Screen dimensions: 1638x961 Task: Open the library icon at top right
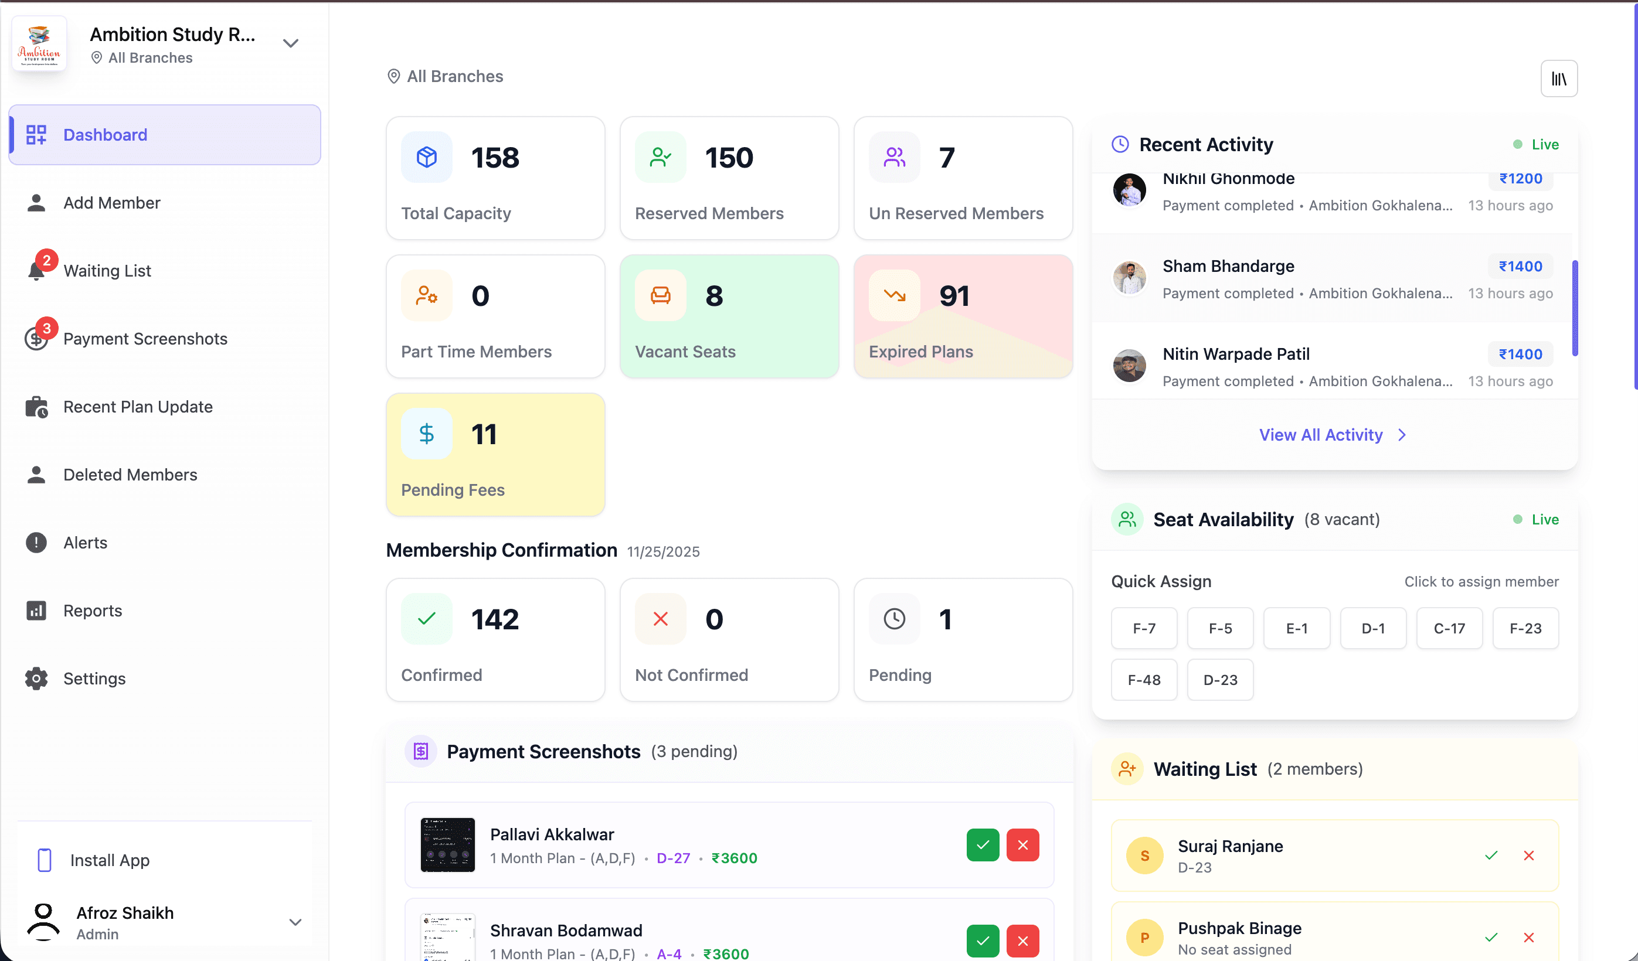point(1559,78)
